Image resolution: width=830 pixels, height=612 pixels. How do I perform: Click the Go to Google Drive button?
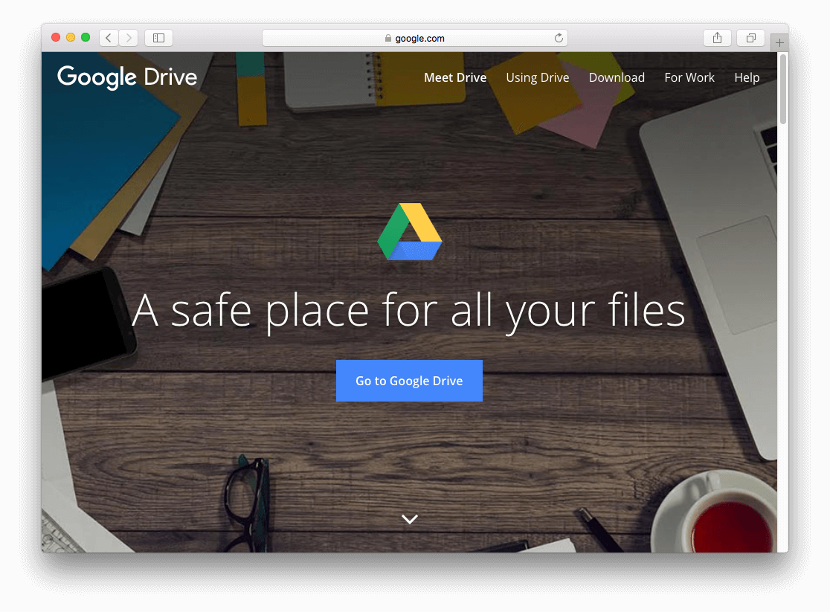point(409,380)
